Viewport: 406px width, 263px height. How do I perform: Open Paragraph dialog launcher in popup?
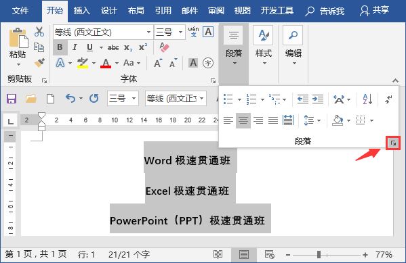pyautogui.click(x=393, y=143)
